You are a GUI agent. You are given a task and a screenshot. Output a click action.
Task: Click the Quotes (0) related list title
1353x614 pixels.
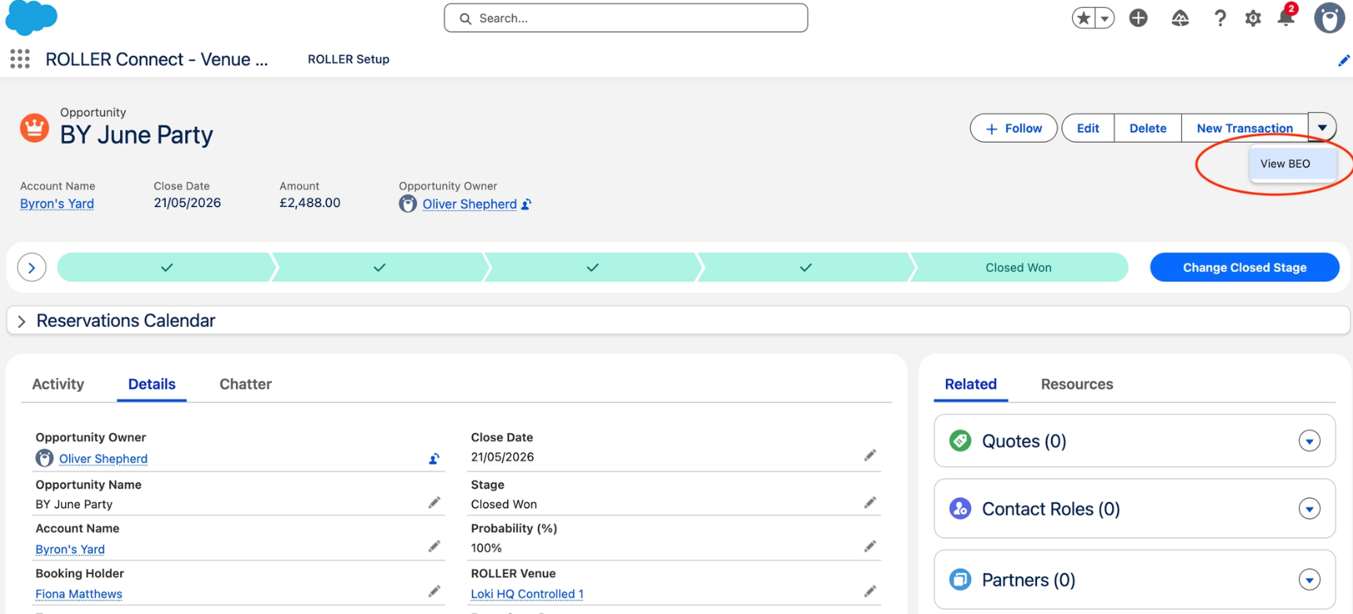point(1024,441)
